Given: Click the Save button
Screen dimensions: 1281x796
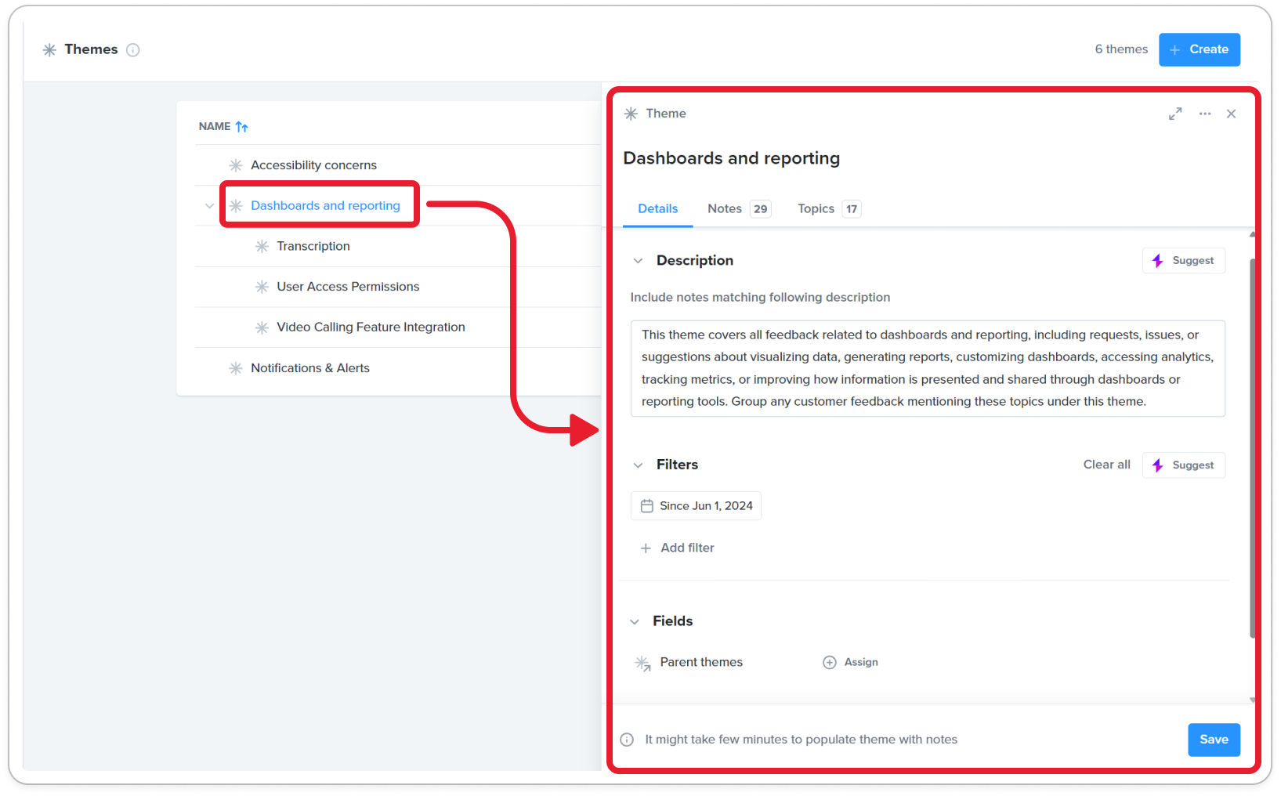Looking at the screenshot, I should point(1214,740).
